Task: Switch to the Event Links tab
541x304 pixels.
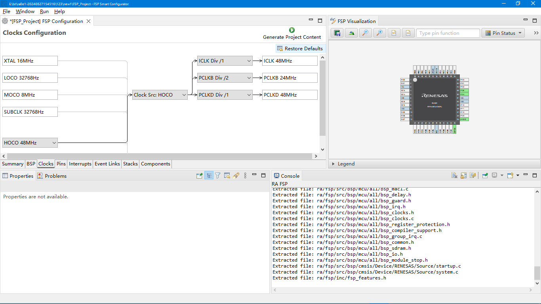Action: (107, 164)
